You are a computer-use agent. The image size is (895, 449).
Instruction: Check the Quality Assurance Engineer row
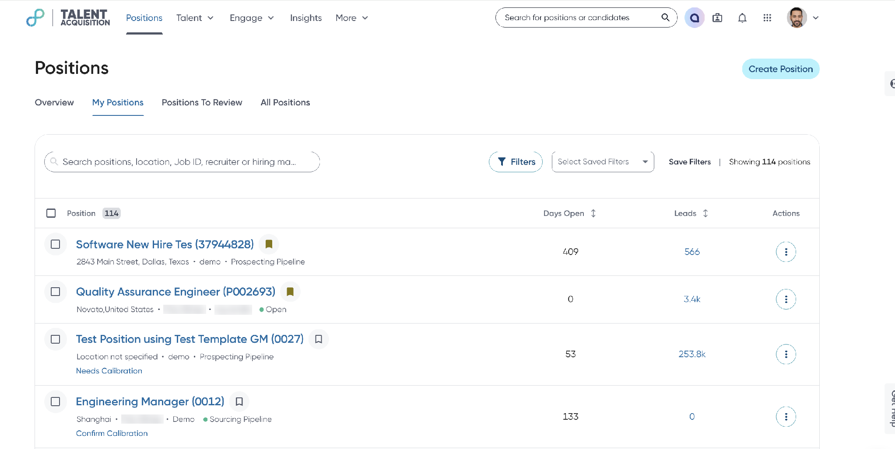(56, 292)
